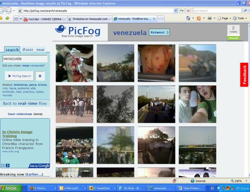Open the Page menu dropdown
The height and width of the screenshot is (192, 250).
point(225,19)
